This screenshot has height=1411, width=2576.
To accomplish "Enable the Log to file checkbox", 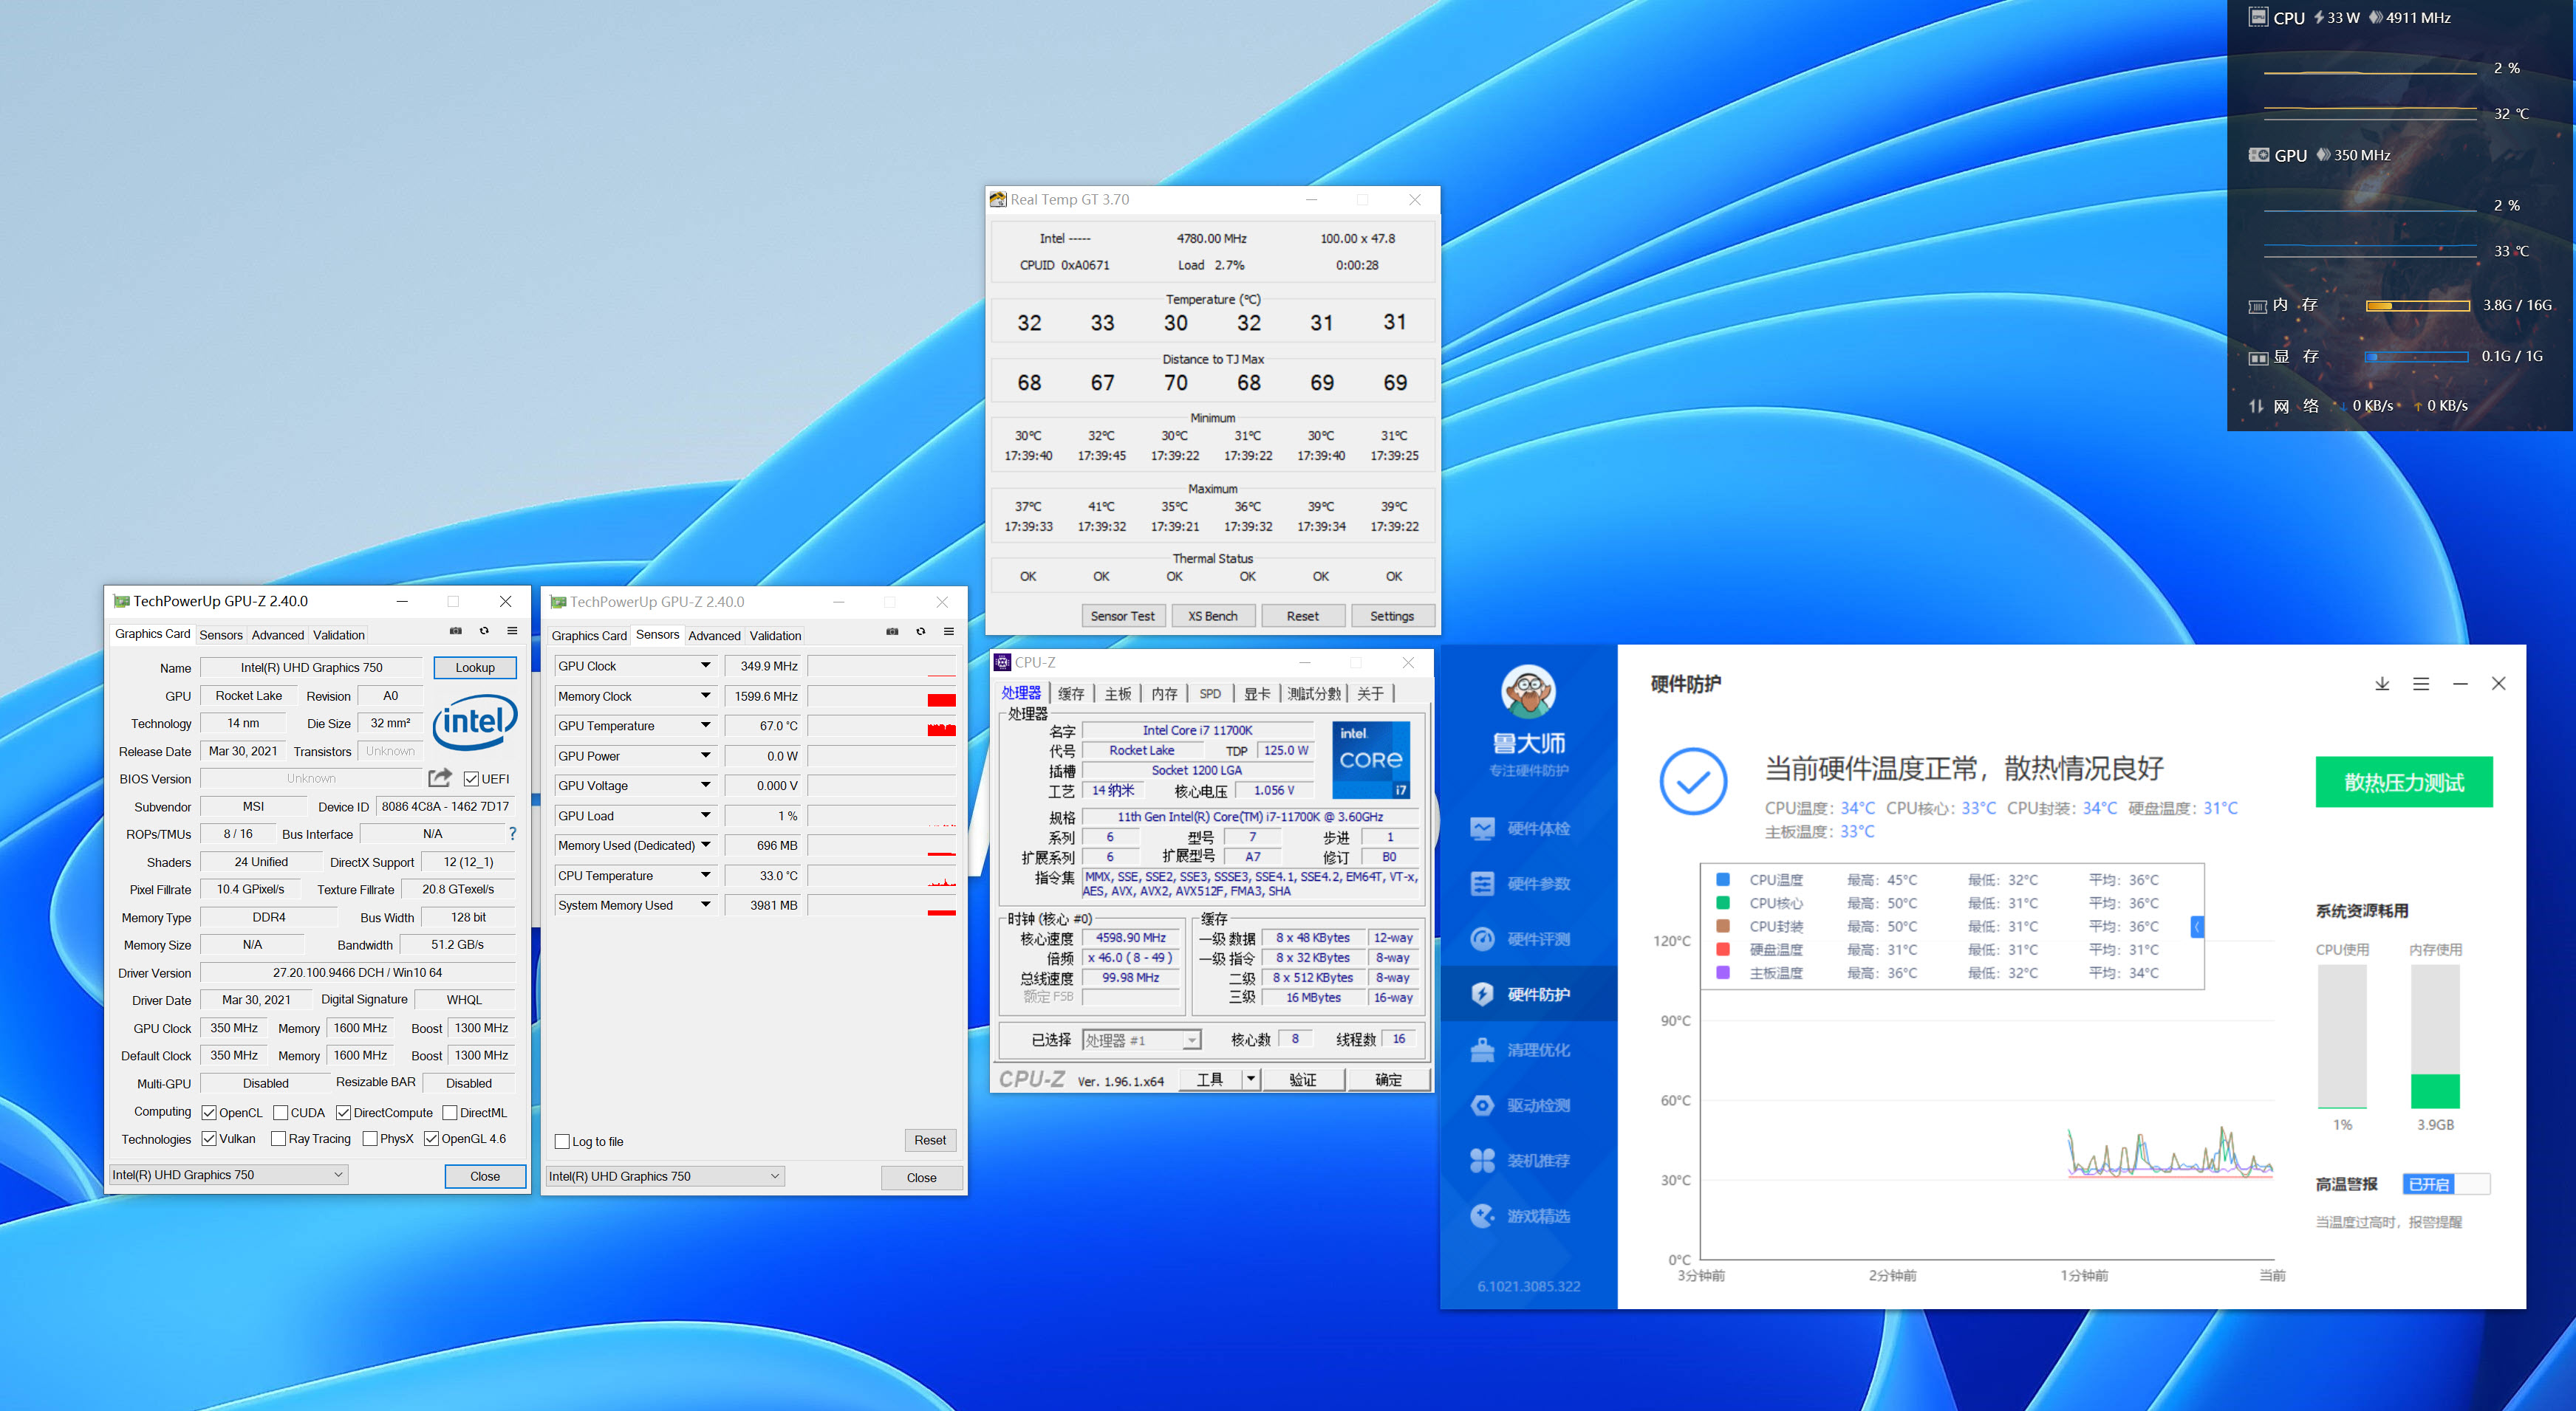I will click(x=562, y=1141).
